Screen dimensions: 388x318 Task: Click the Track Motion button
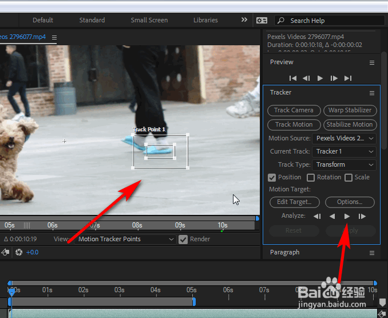click(x=294, y=124)
